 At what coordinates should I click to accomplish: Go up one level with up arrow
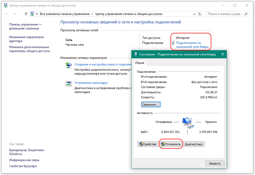point(26,14)
